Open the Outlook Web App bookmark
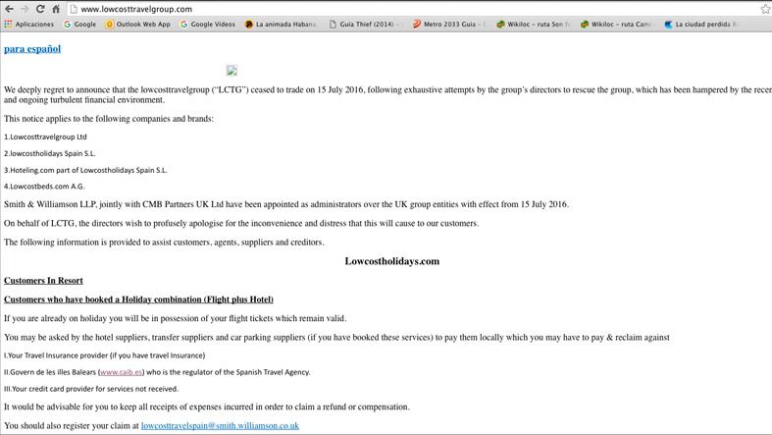The width and height of the screenshot is (772, 435). point(138,25)
